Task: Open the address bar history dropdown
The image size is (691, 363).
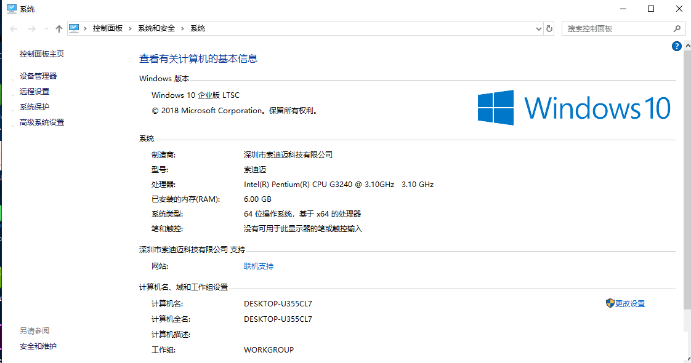Action: pos(538,28)
